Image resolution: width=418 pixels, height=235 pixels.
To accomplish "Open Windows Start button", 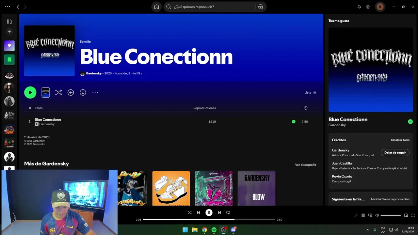I will tap(185, 230).
